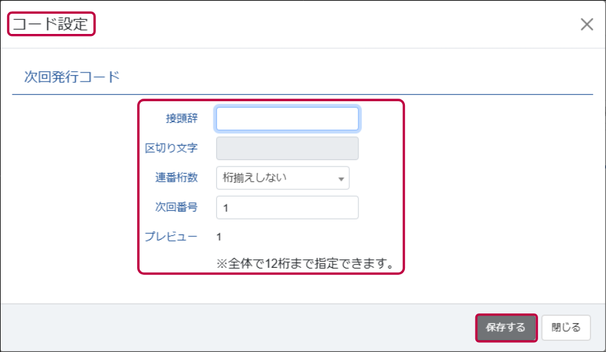Click the greyed-out 区切り文字 input box
Screen dimensions: 606x352
pyautogui.click(x=287, y=148)
